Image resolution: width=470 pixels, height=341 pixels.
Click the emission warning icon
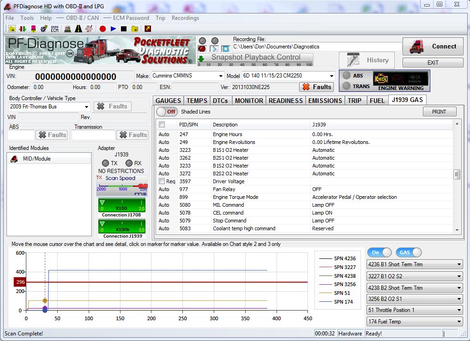point(415,79)
